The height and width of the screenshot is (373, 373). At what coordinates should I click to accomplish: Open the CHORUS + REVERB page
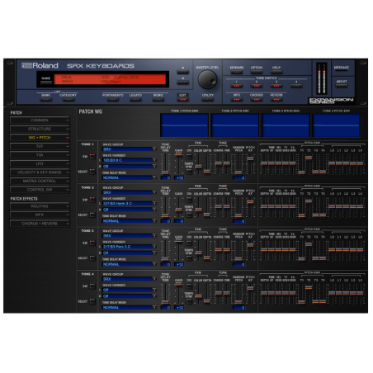[x=40, y=224]
